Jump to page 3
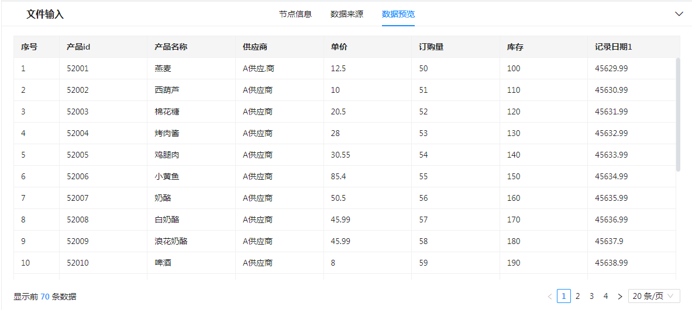692x310 pixels. click(x=592, y=296)
